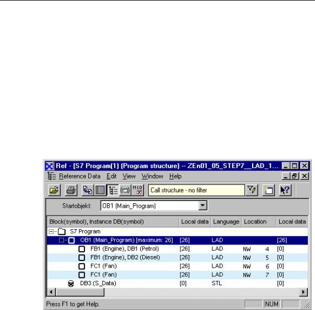This screenshot has height=310, width=315.
Task: Open the Window menu
Action: pyautogui.click(x=152, y=176)
